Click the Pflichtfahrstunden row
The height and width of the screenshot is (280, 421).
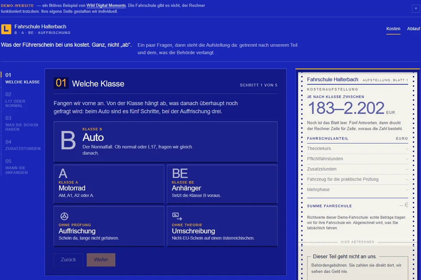coord(358,159)
